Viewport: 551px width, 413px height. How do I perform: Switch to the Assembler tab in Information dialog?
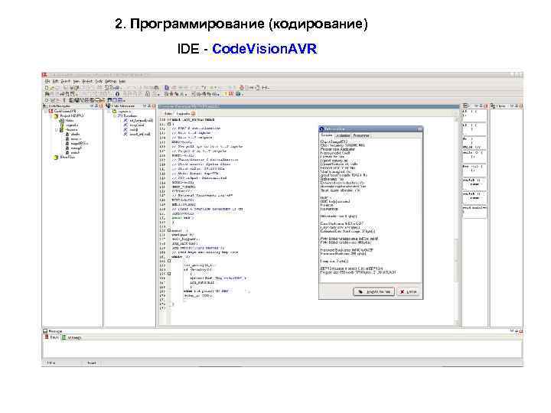click(343, 135)
